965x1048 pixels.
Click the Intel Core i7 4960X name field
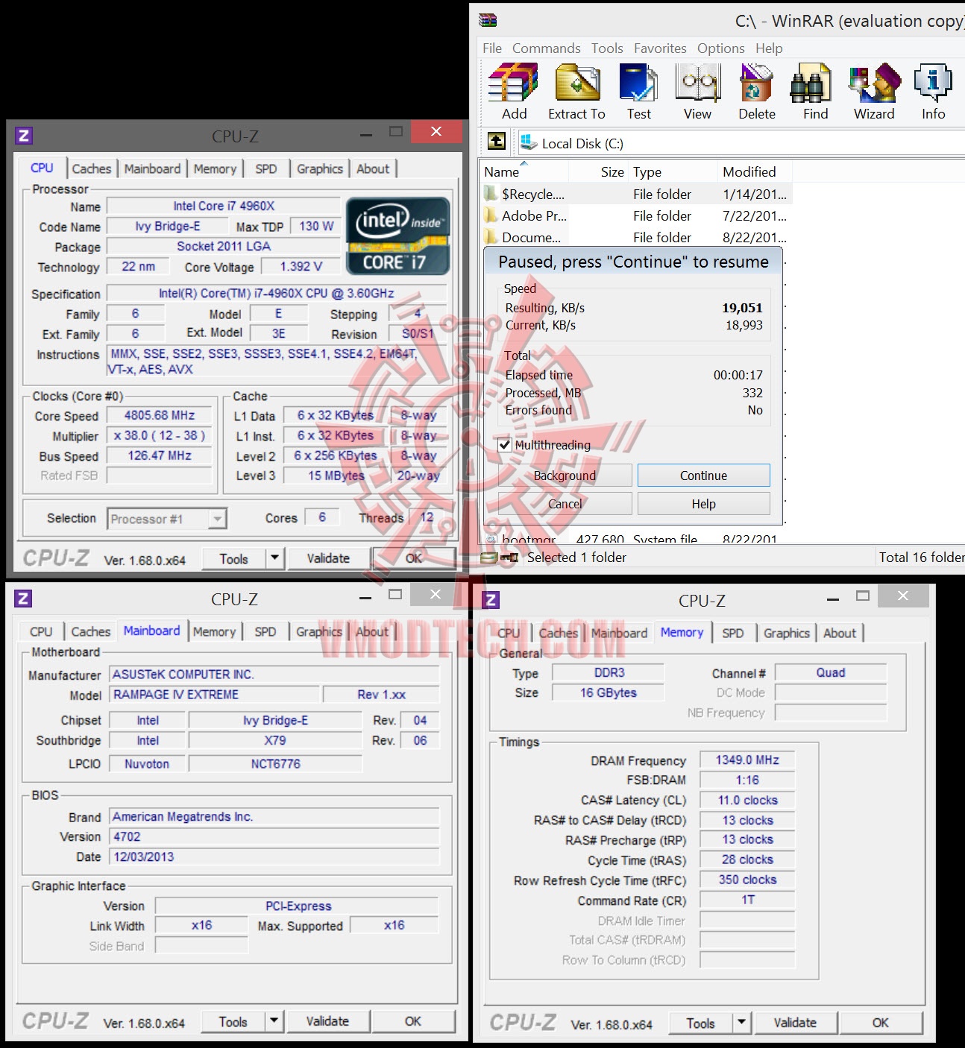(224, 206)
